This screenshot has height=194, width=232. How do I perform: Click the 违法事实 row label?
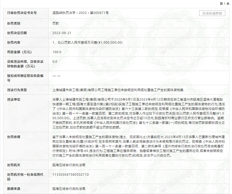14,100
